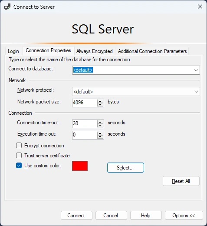Click the Network packet size field

pos(85,103)
